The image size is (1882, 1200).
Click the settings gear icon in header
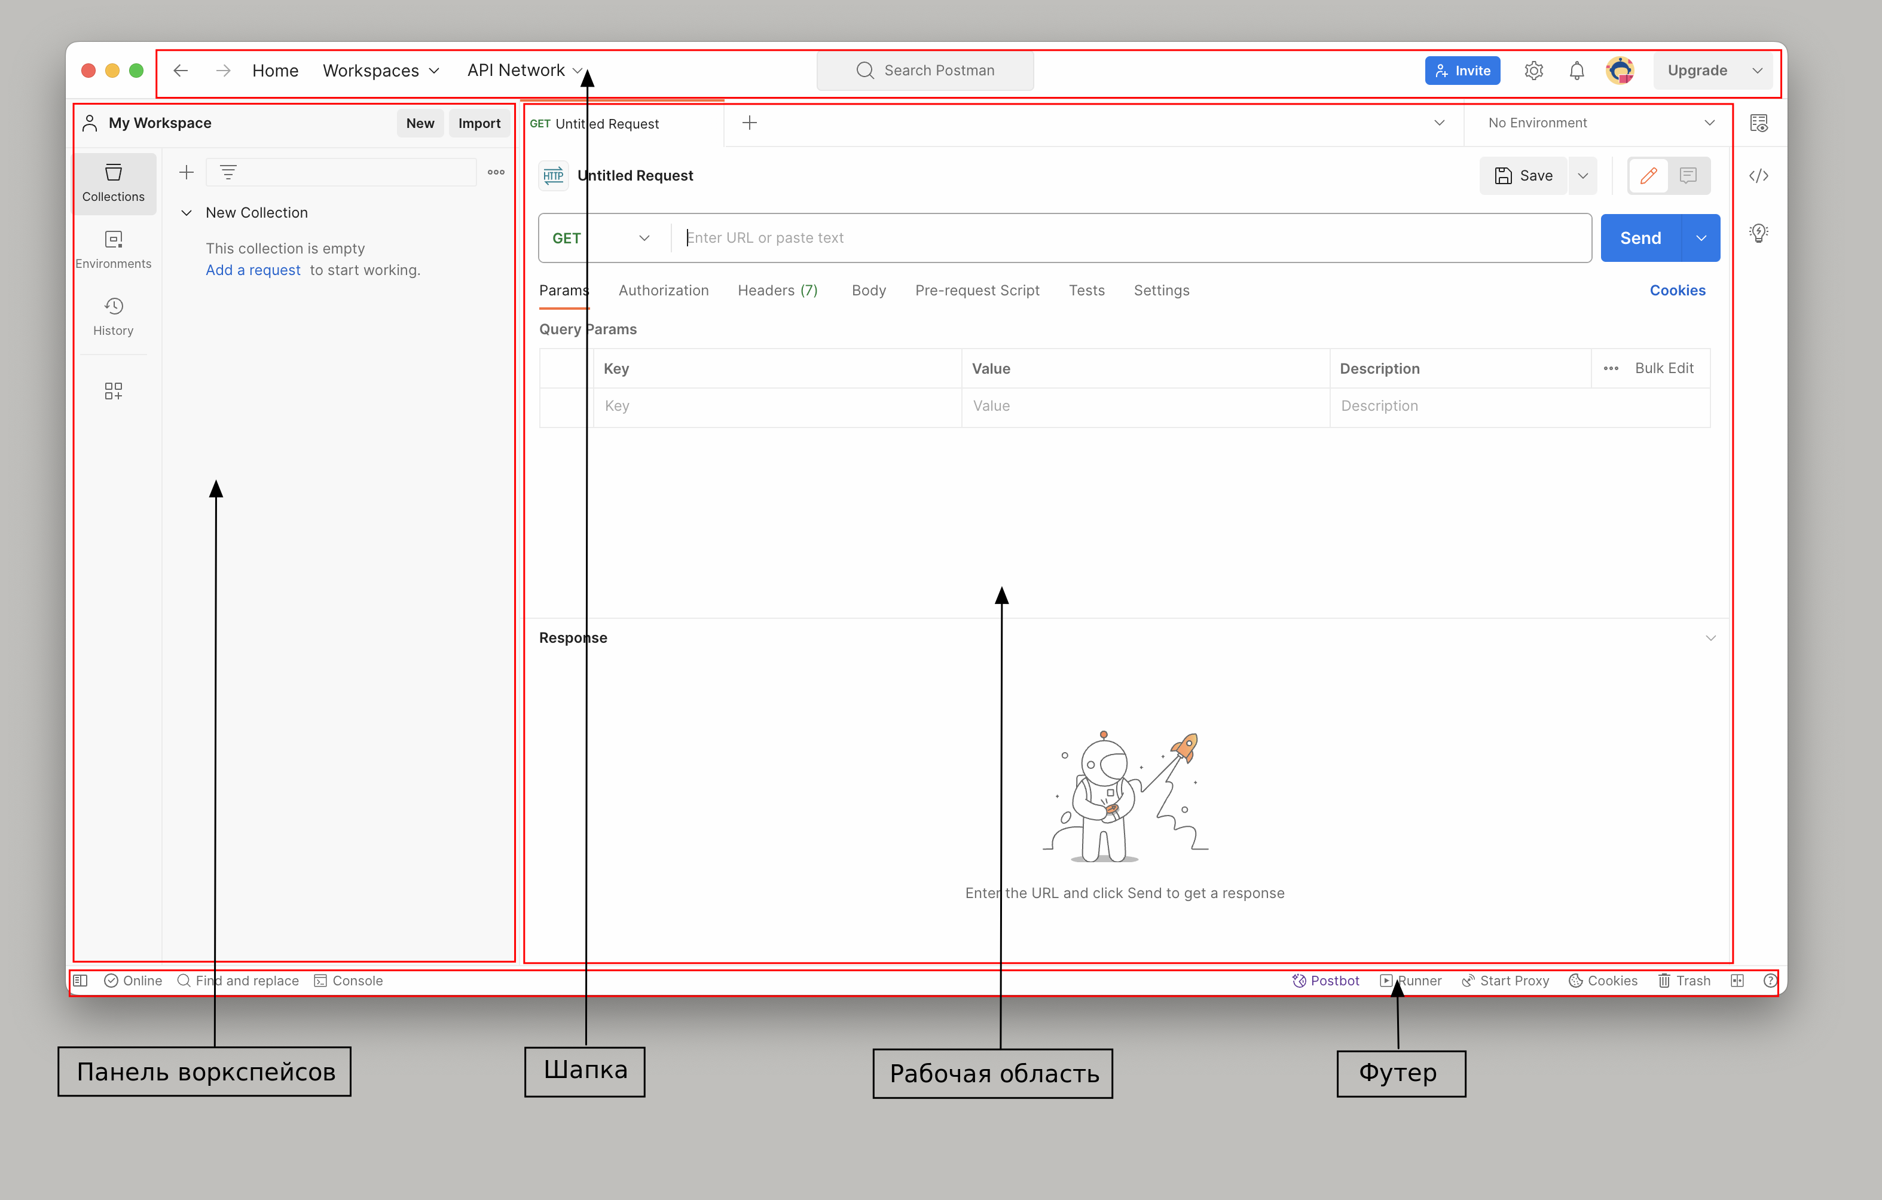[x=1533, y=71]
